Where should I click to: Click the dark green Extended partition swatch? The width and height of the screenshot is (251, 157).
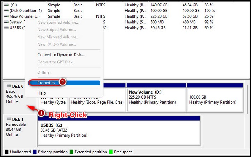tap(71, 152)
